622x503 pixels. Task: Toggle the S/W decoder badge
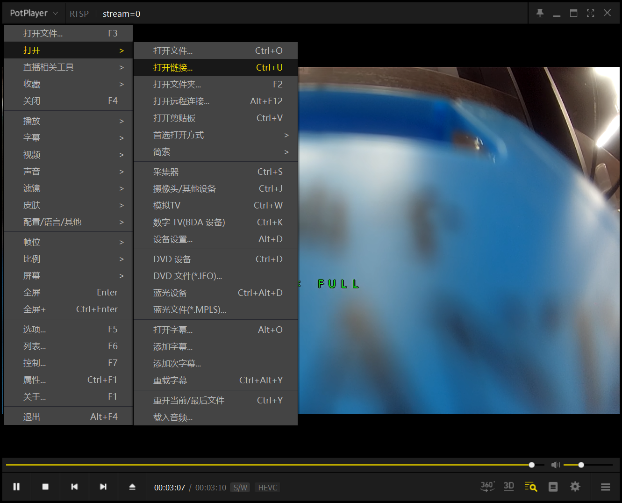coord(240,487)
